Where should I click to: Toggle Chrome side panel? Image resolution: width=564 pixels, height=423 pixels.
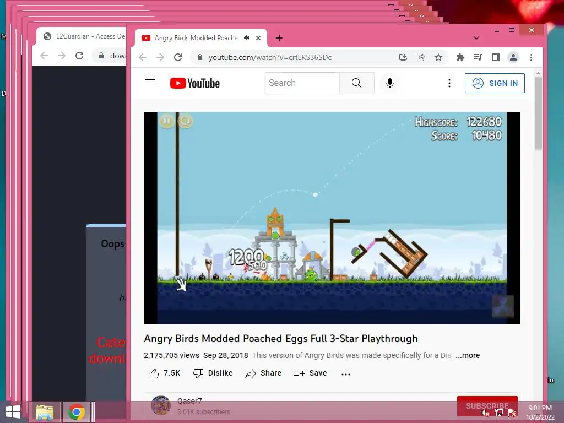(x=496, y=57)
